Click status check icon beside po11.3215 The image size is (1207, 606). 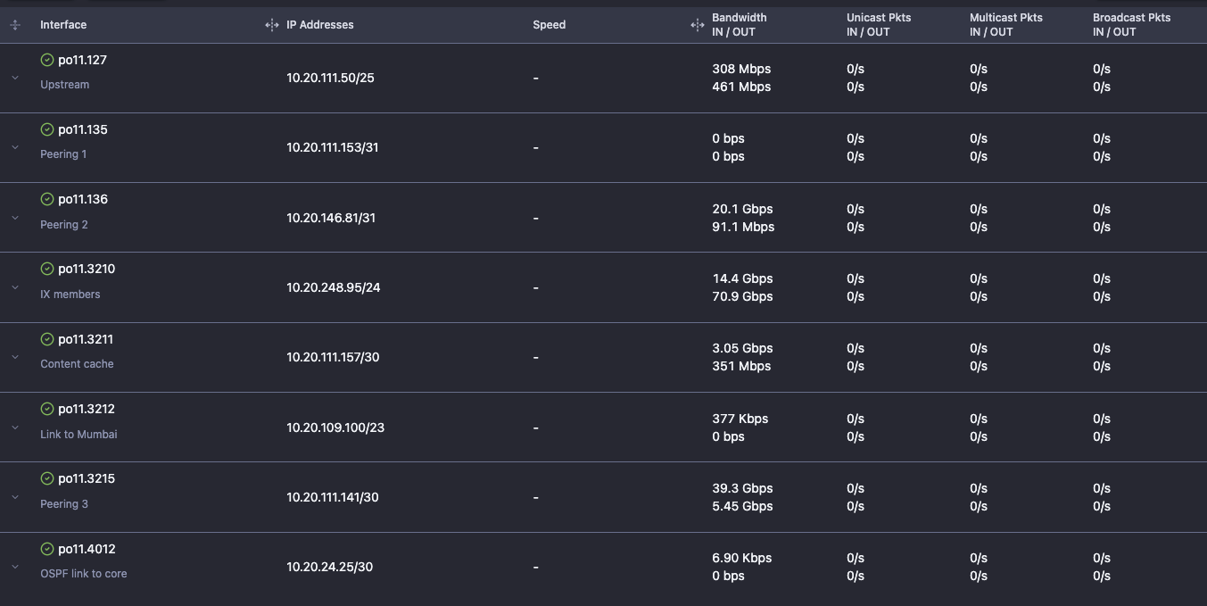pos(47,478)
